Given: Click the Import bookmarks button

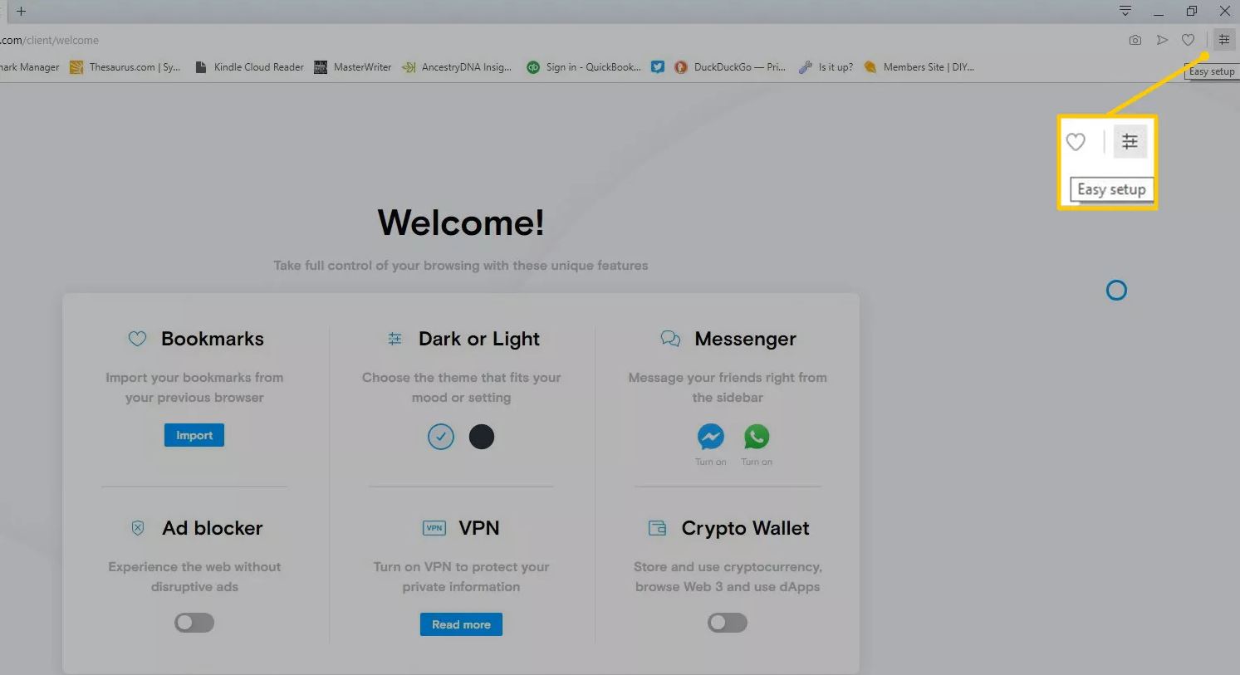Looking at the screenshot, I should 194,435.
